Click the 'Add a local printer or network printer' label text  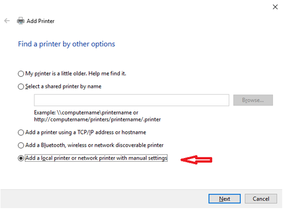click(x=70, y=158)
